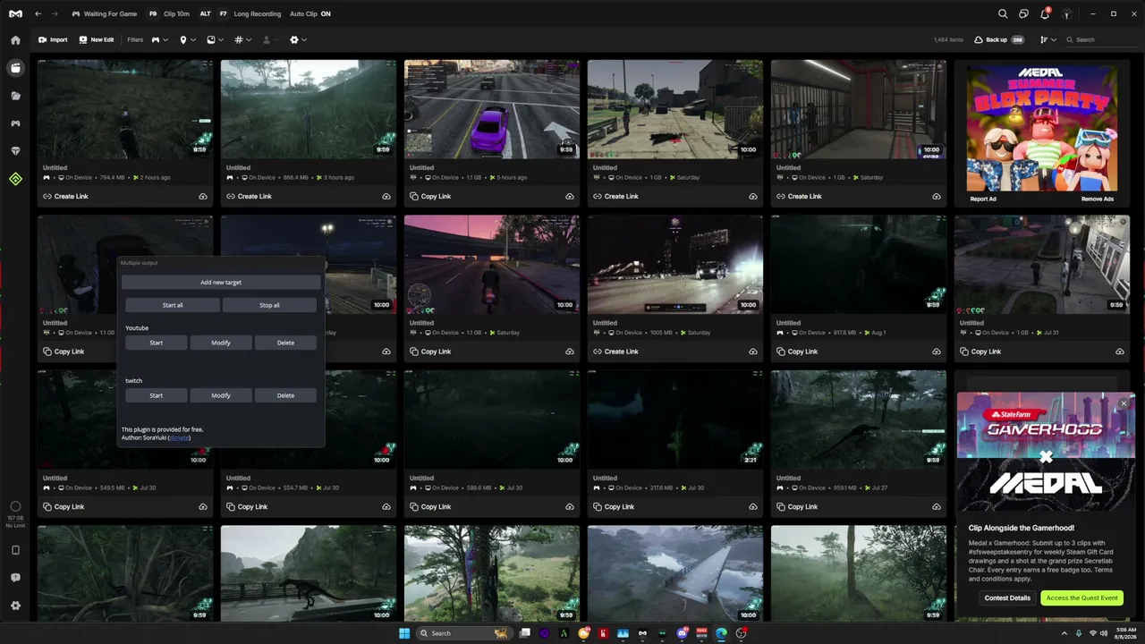
Task: Upload the 794.4 MB clip to cloud
Action: pos(203,197)
